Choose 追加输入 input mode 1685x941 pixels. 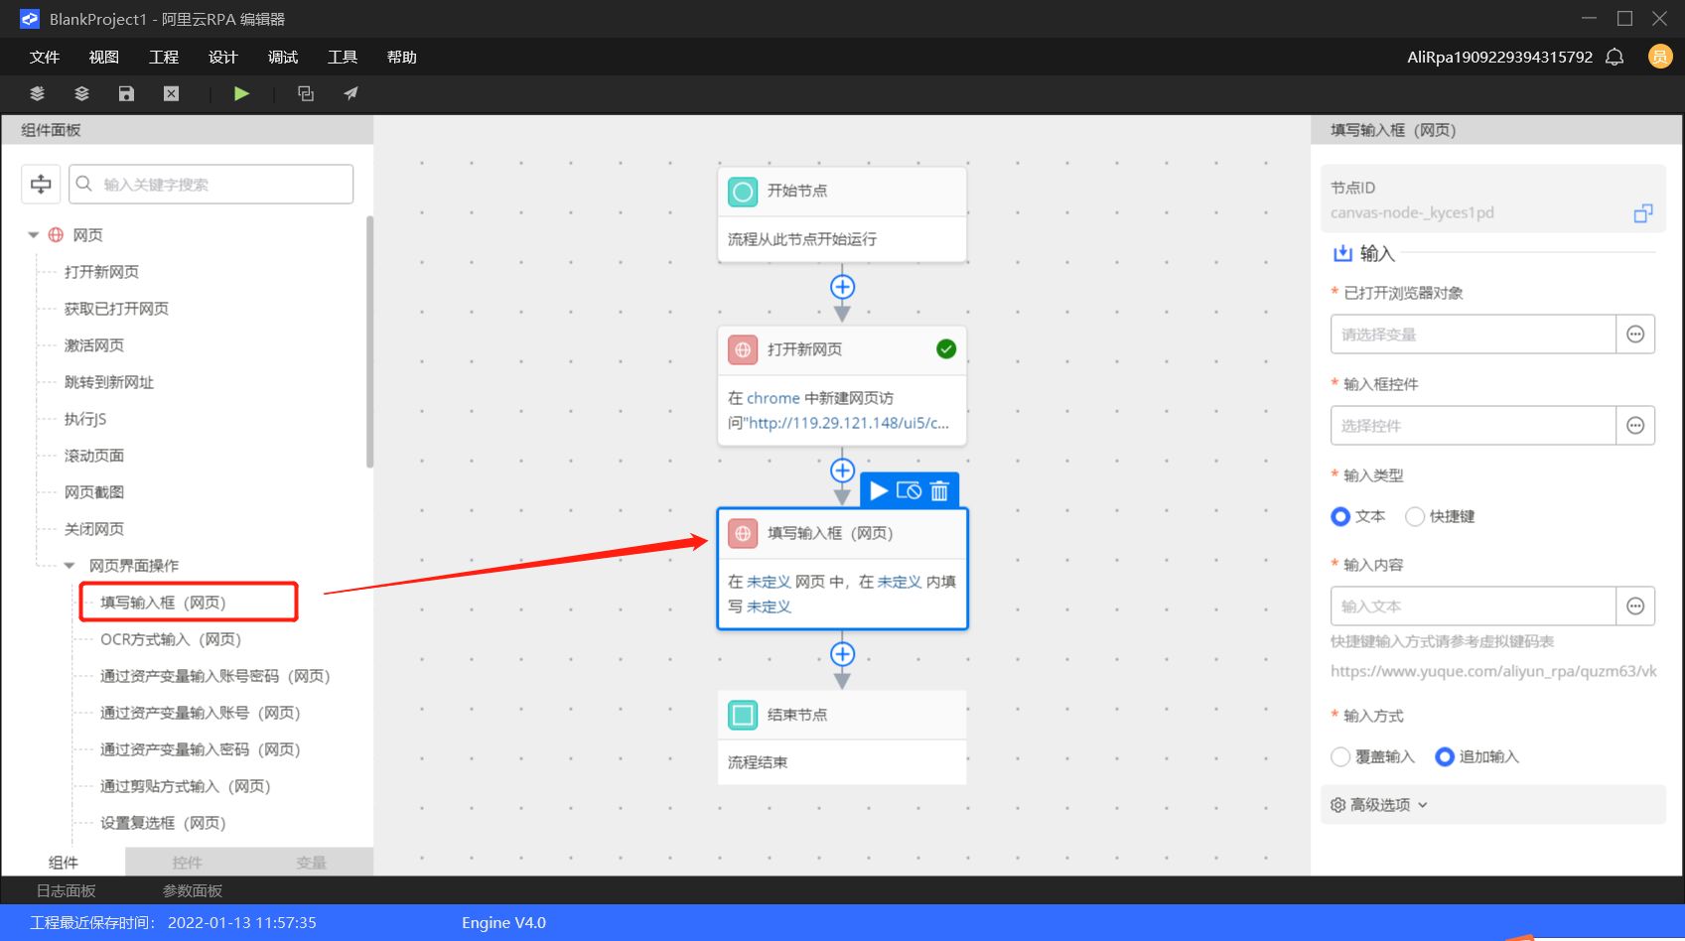click(1445, 757)
